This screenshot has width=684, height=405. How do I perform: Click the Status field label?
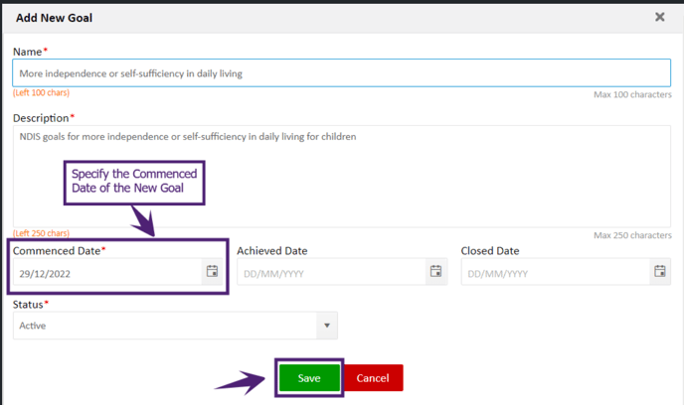[x=30, y=305]
